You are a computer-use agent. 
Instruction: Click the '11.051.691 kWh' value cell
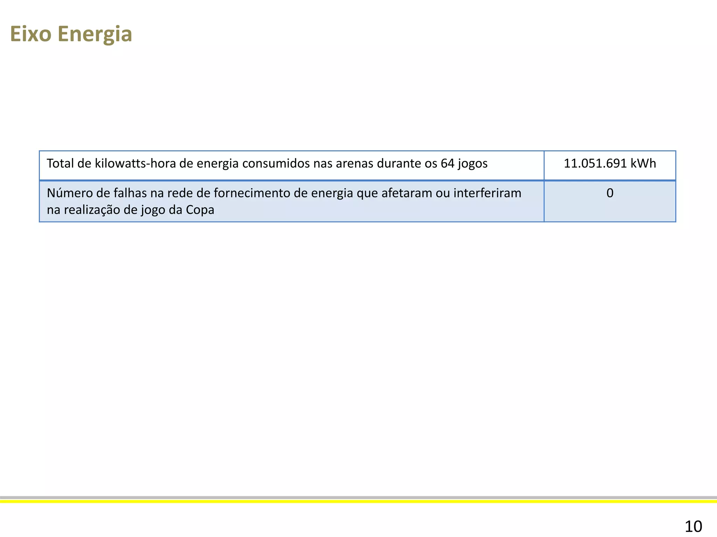tap(610, 165)
